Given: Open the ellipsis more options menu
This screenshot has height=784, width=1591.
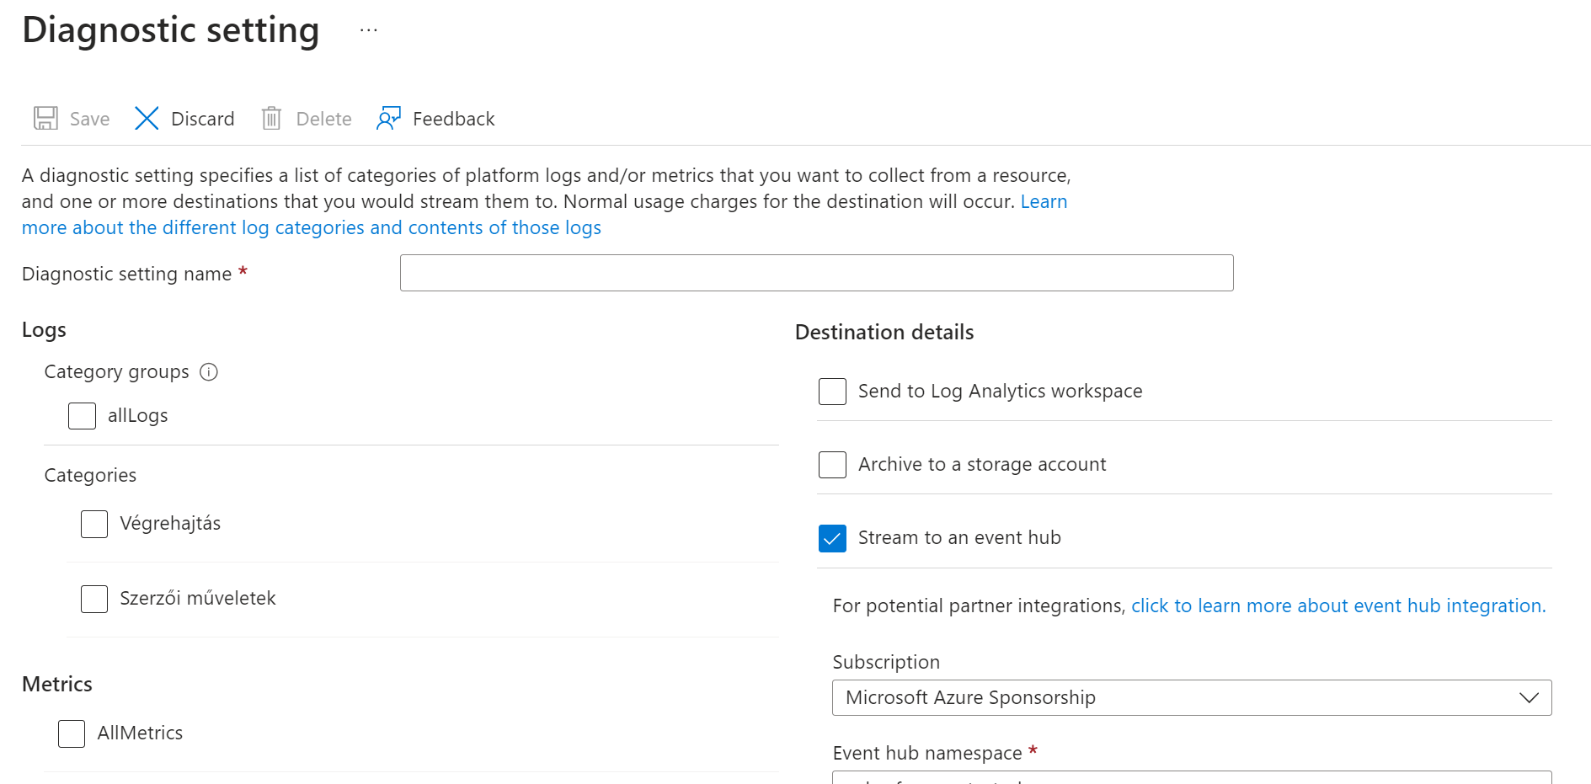Looking at the screenshot, I should click(369, 30).
